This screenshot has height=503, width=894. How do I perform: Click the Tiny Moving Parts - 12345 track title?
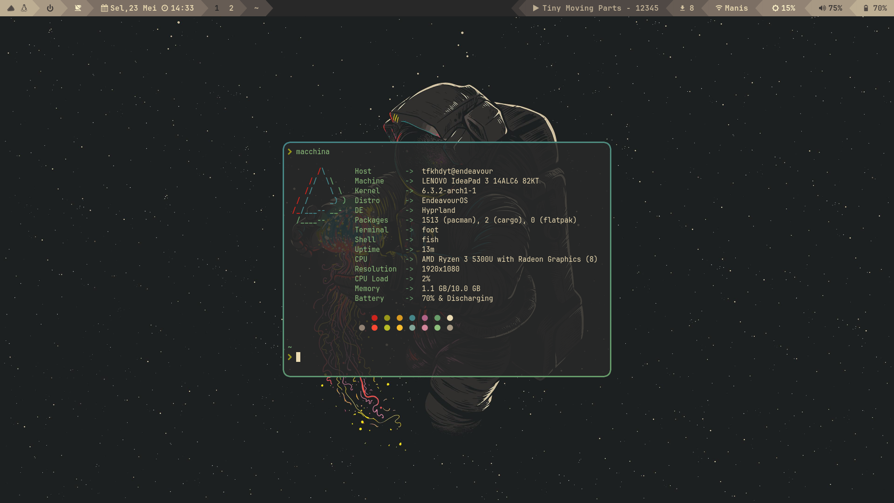coord(600,8)
